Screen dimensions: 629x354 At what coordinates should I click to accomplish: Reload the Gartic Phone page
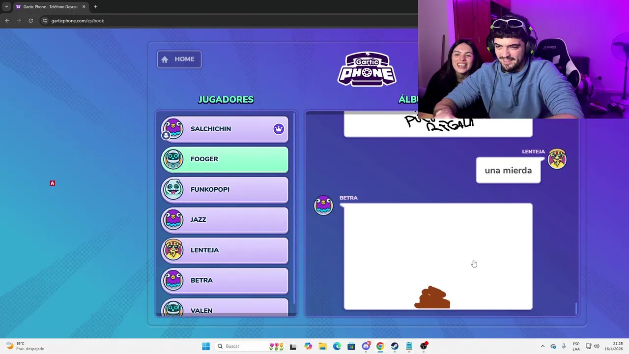30,21
